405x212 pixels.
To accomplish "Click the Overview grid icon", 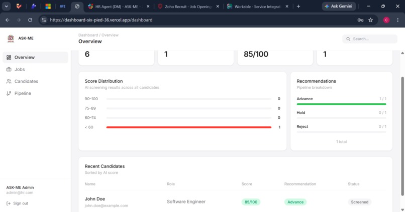I will [9, 58].
